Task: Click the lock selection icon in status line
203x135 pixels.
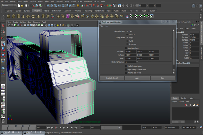Action: pyautogui.click(x=78, y=5)
